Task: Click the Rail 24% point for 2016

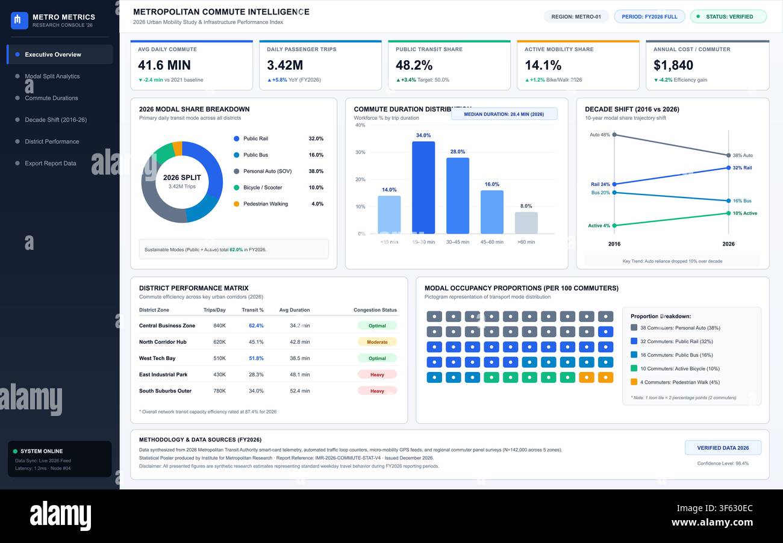Action: [x=614, y=184]
